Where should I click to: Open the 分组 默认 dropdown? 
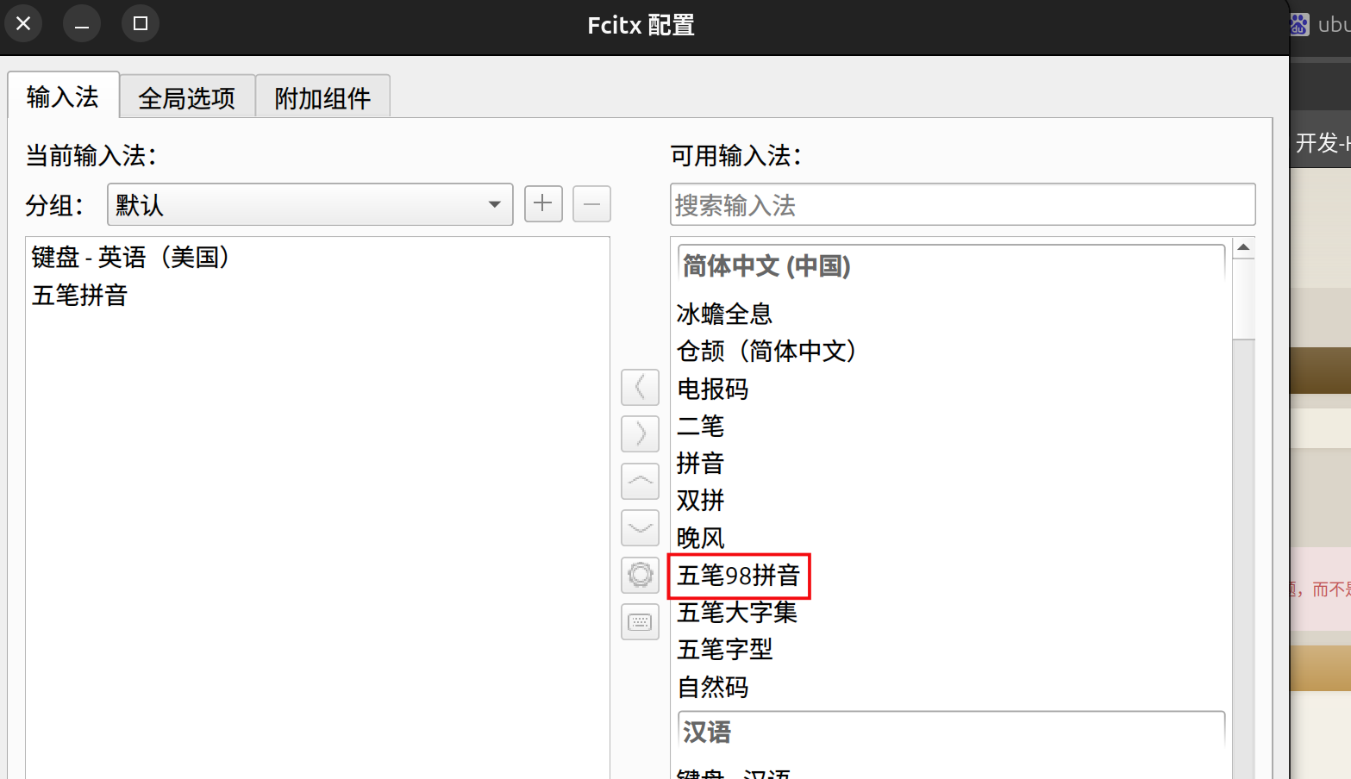click(310, 204)
